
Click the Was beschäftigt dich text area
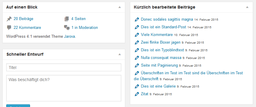click(64, 88)
